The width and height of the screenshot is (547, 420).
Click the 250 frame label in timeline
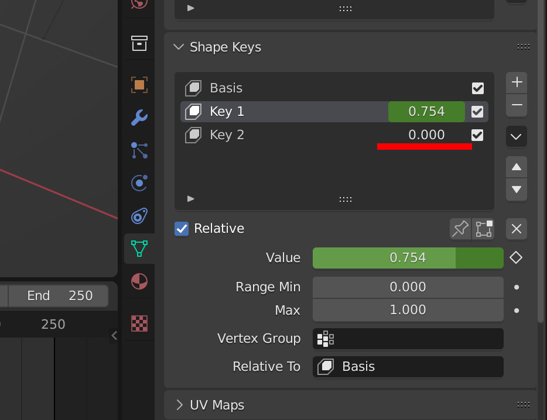tap(53, 325)
